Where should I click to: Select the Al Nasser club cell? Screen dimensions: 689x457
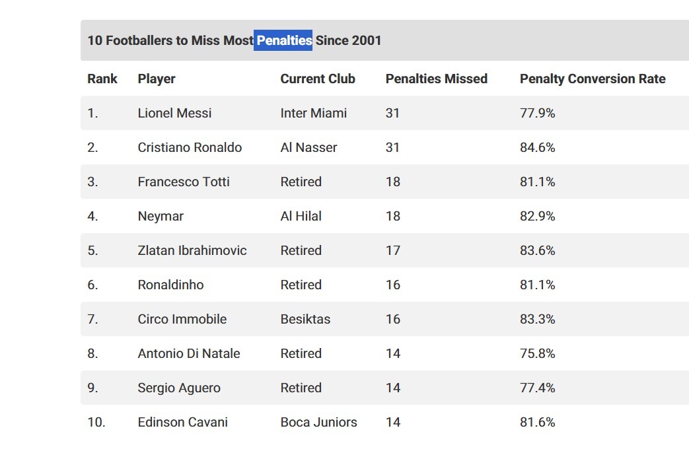(308, 147)
